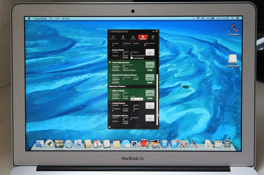264x175 pixels.
Task: Open Launchpad from the Dock
Action: [x=49, y=144]
